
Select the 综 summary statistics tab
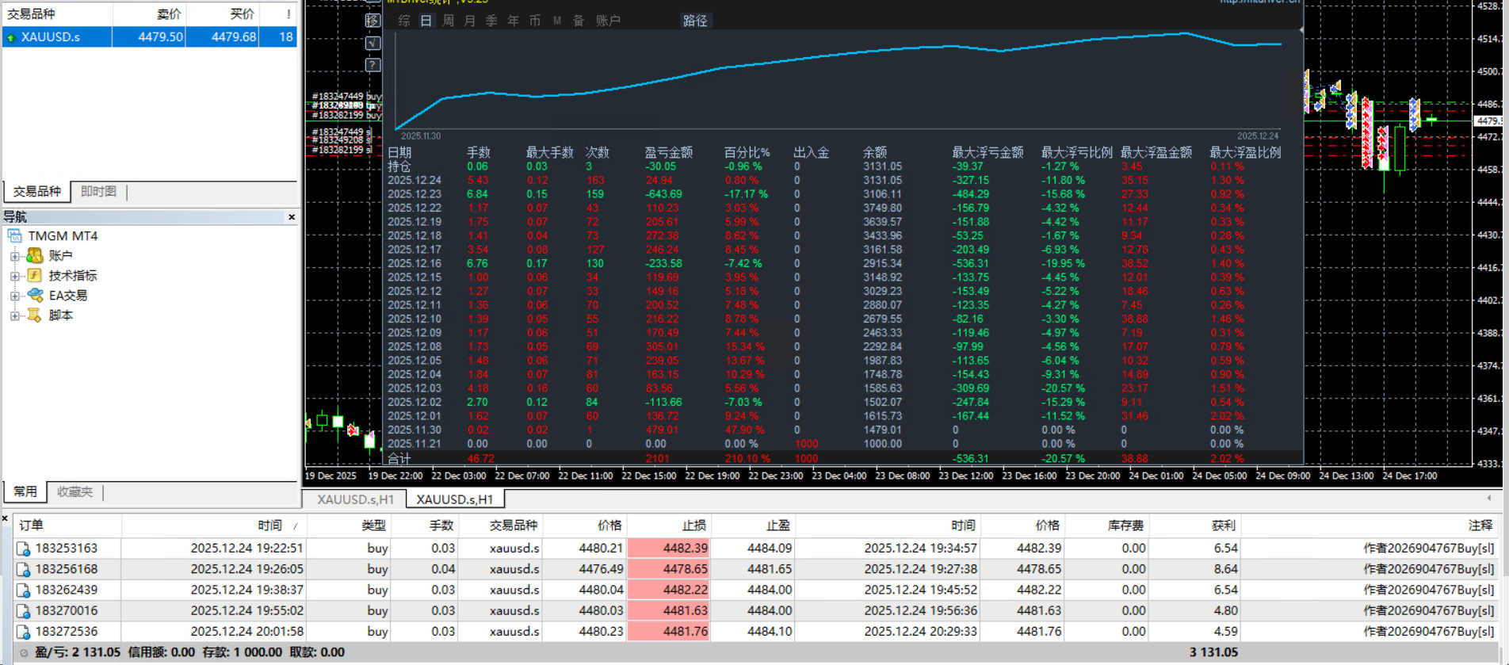404,21
